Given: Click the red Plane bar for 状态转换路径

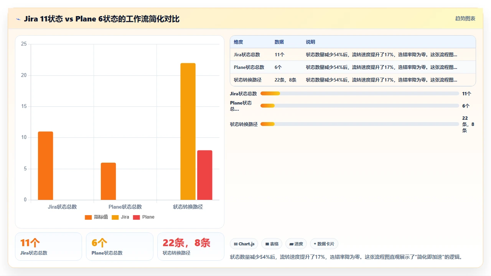Looking at the screenshot, I should 205,175.
